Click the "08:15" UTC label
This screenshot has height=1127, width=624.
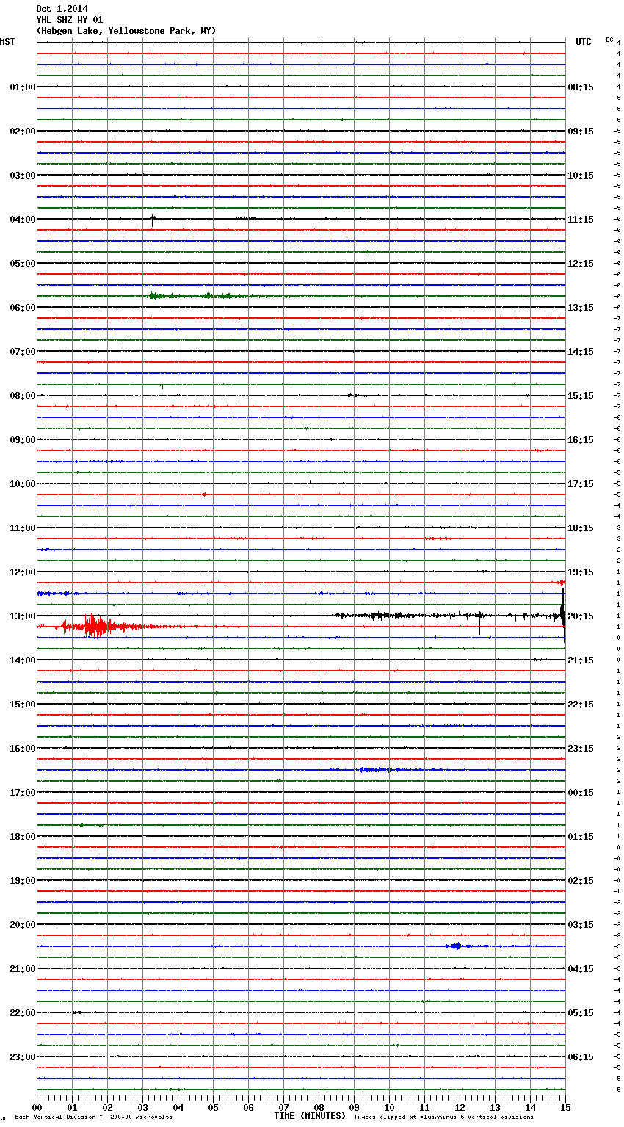(x=581, y=87)
